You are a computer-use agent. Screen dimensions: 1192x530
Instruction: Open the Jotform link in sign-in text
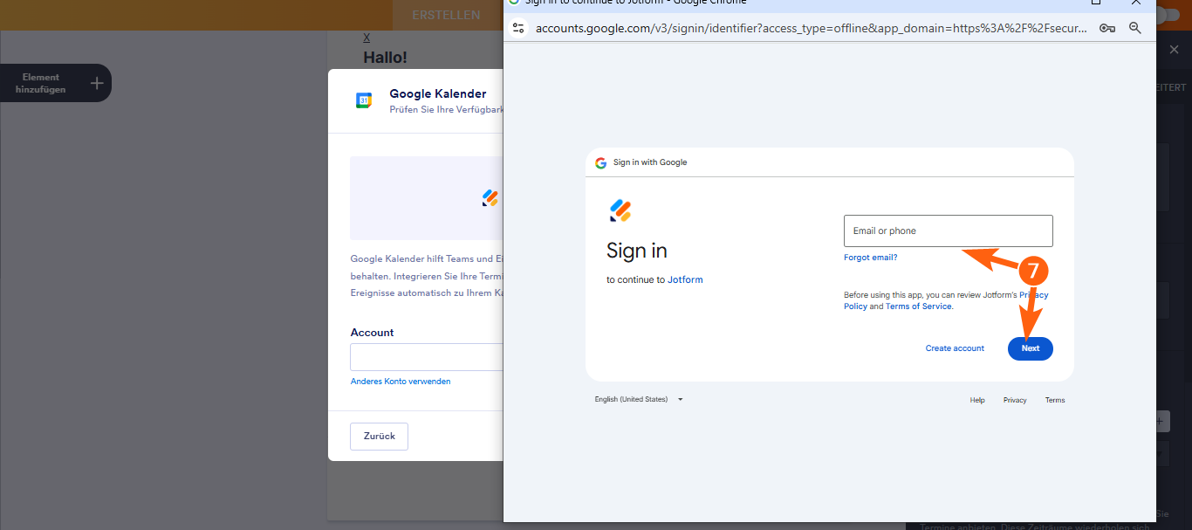(685, 280)
